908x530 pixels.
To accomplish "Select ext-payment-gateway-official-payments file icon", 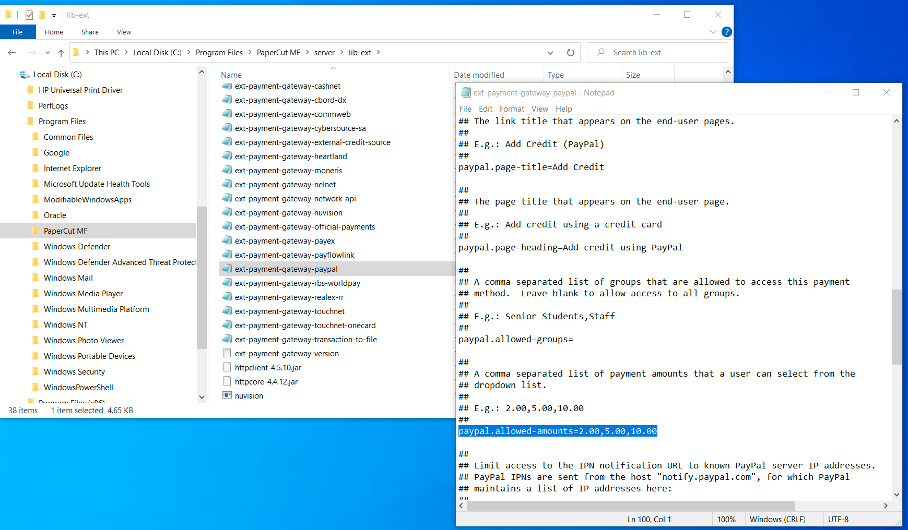I will click(x=227, y=227).
